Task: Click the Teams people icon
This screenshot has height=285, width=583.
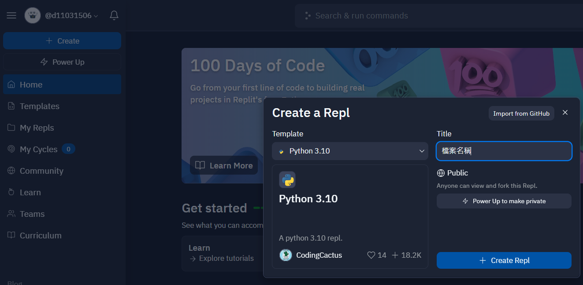Action: [x=11, y=214]
